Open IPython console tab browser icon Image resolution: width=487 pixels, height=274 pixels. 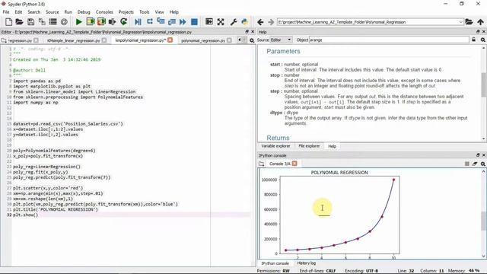261,164
